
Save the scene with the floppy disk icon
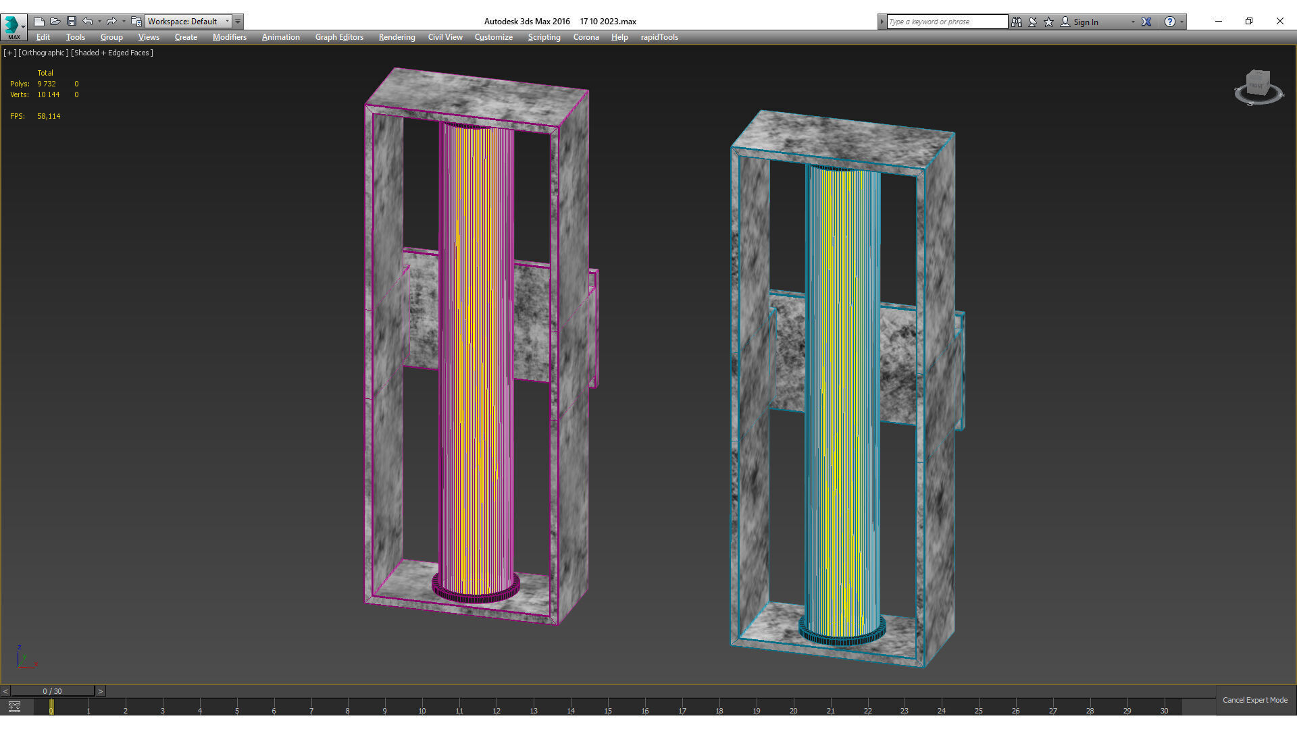click(x=72, y=22)
